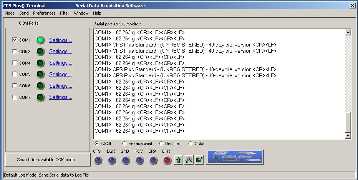Click the bright green COM1 status LED
Screen dimensions: 358x180
coord(40,40)
